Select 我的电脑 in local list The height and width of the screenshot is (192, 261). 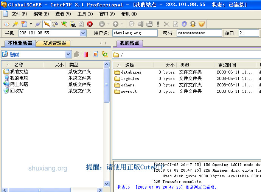coord(16,78)
